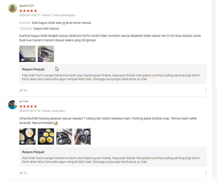
Task: Open a*****h profile avatar
Action: [x=13, y=105]
